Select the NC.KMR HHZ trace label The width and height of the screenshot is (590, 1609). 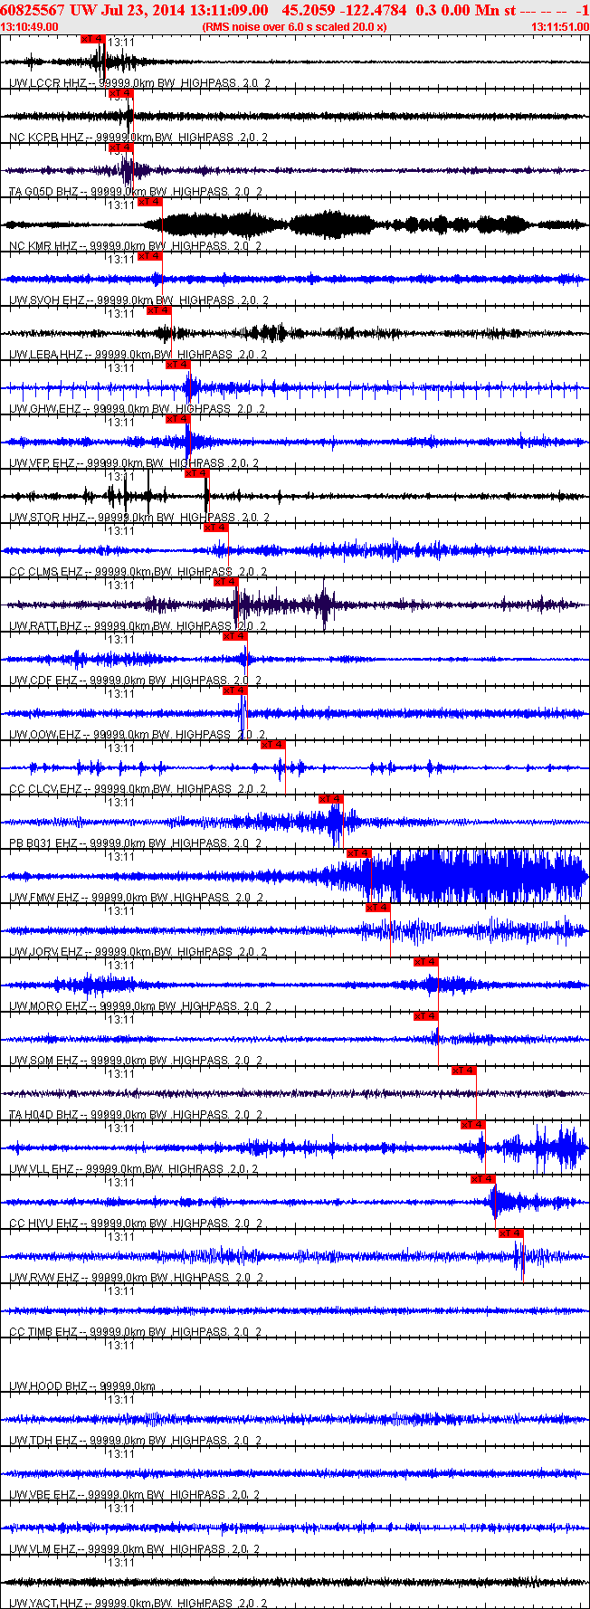[x=136, y=246]
